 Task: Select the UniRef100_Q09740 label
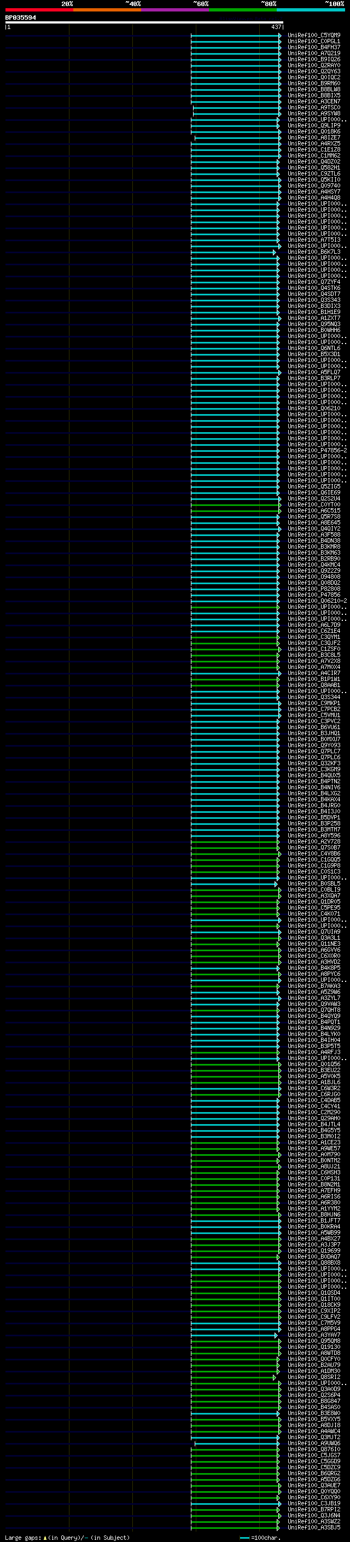tap(314, 185)
